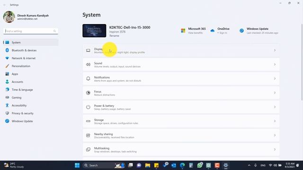Click the Power & battery icon

88,107
